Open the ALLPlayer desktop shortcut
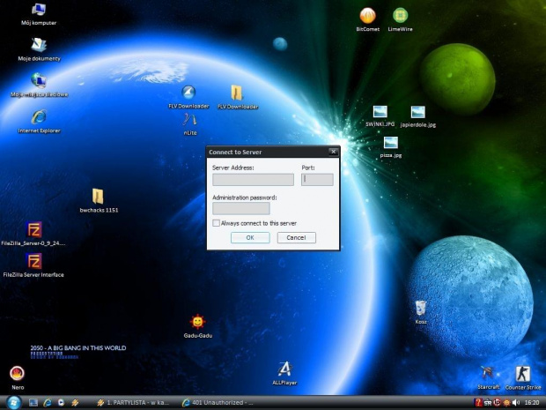Viewport: 546px width, 410px height. click(284, 369)
